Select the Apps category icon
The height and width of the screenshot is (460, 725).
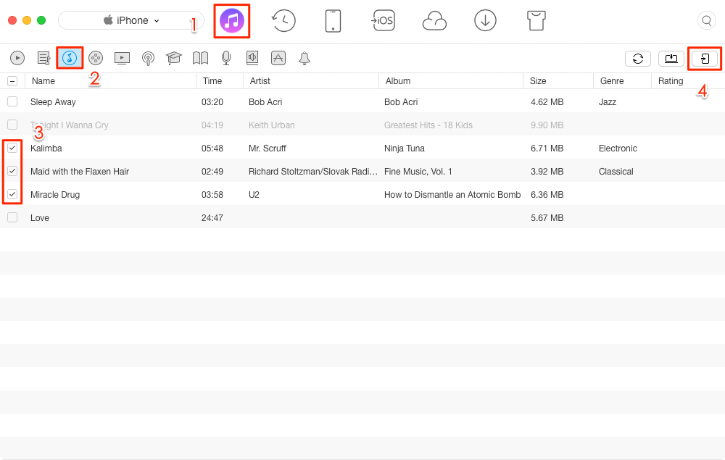click(x=278, y=58)
